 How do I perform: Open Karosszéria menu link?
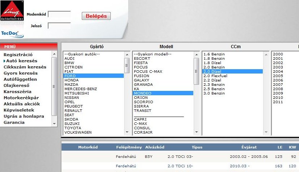pyautogui.click(x=17, y=92)
